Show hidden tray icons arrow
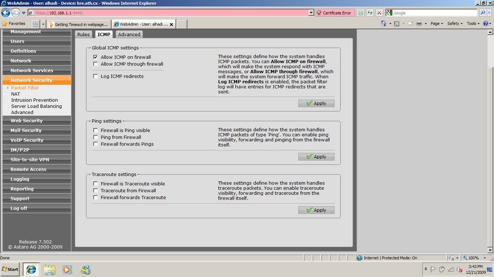Image resolution: width=494 pixels, height=277 pixels. (x=425, y=269)
